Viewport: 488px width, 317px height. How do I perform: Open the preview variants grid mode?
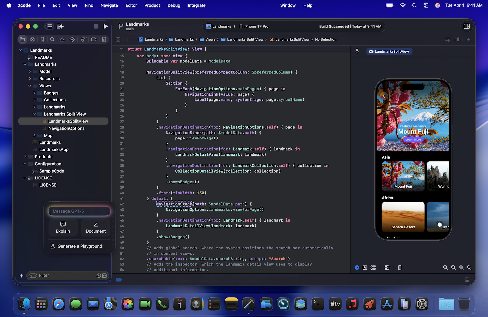coord(373,268)
